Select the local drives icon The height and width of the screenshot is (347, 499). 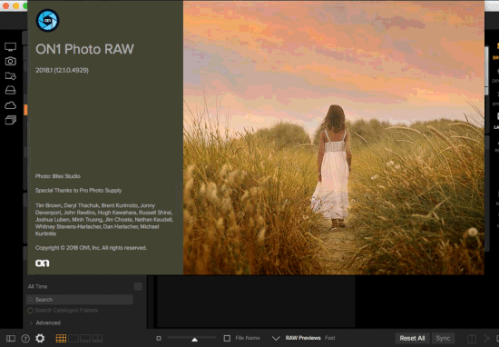(x=10, y=91)
